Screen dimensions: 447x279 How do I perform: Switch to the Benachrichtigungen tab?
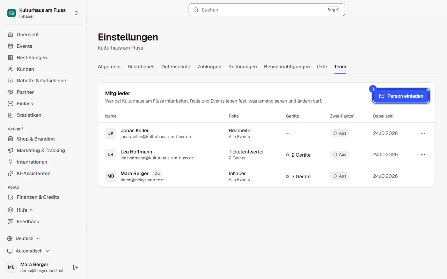click(287, 67)
